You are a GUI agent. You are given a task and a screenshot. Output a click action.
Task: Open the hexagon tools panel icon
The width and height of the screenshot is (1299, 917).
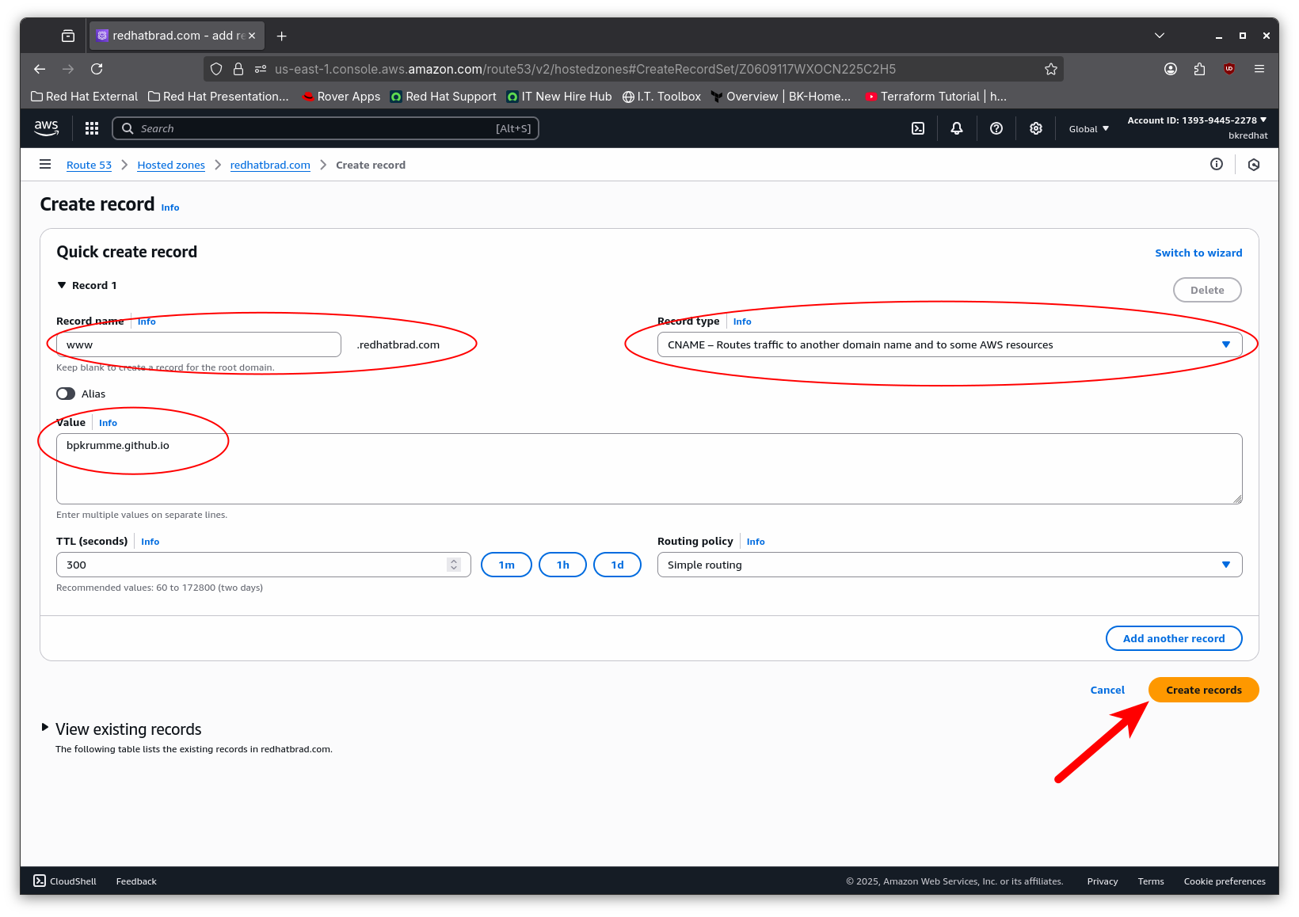coord(1254,165)
